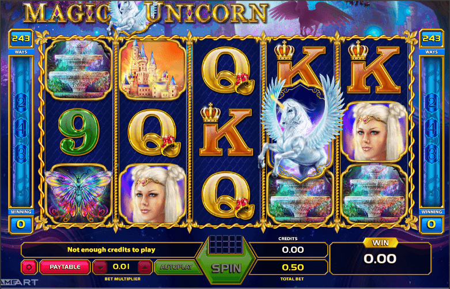Click the left 243 WAYS indicator
450x289 pixels.
click(21, 42)
